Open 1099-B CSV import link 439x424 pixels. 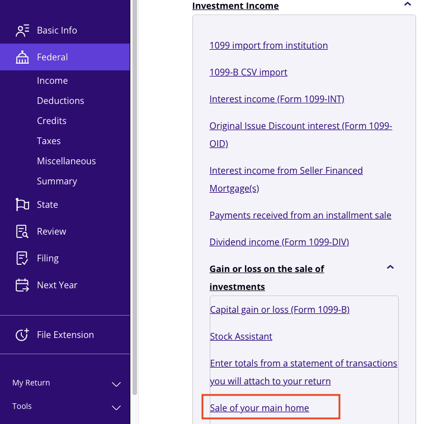point(248,72)
